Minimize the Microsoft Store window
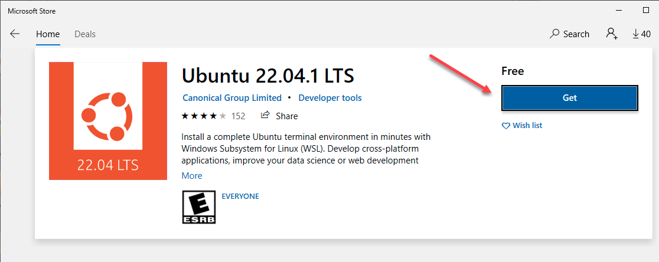 click(618, 11)
